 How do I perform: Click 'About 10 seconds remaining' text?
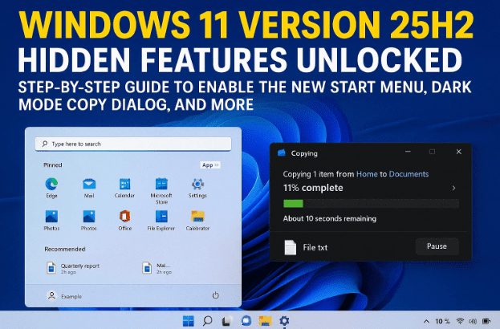click(330, 218)
